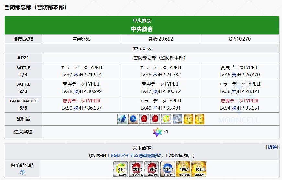
Task: Click the 骑 class link beside Lv.54
Action: 234,108
